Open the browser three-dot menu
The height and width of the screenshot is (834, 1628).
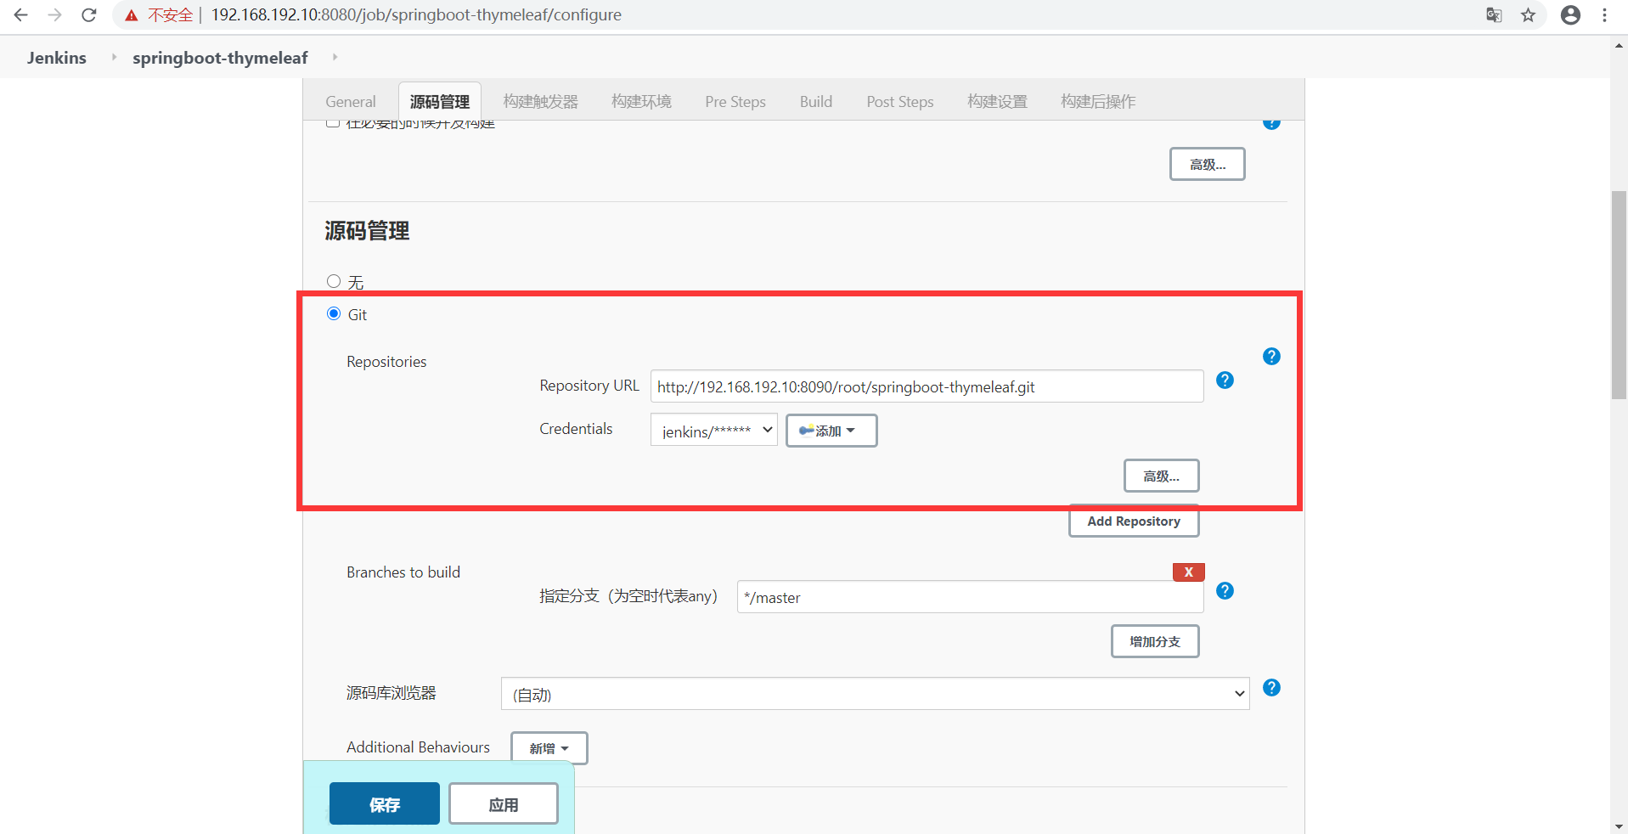click(1604, 15)
